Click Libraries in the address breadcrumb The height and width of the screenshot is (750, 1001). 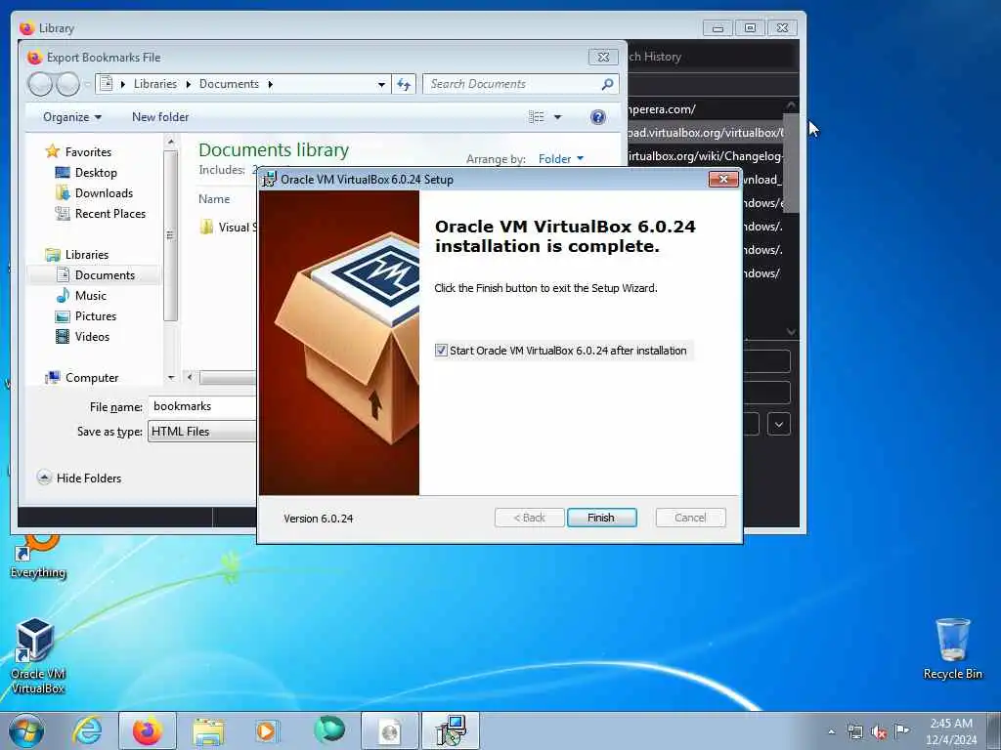[x=155, y=84]
